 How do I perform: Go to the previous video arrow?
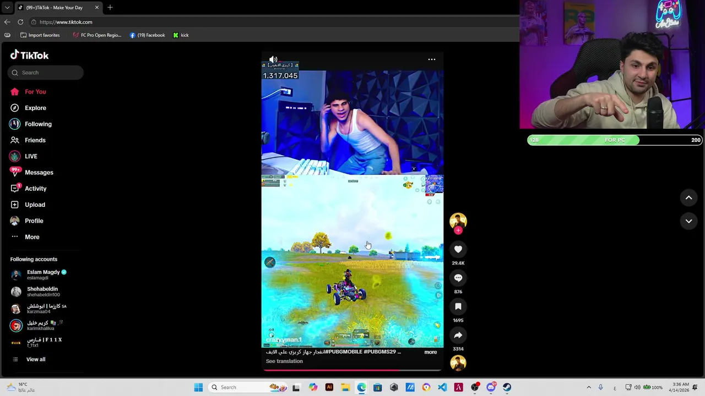(x=688, y=197)
